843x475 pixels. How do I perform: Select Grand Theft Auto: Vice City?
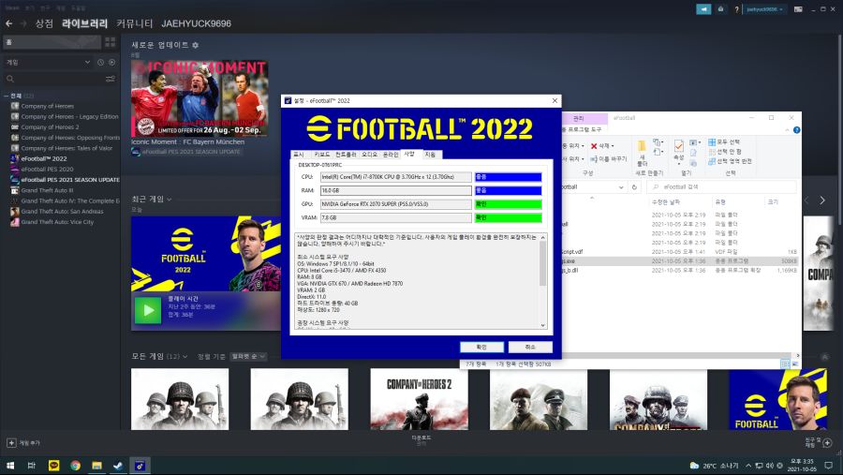tap(57, 222)
